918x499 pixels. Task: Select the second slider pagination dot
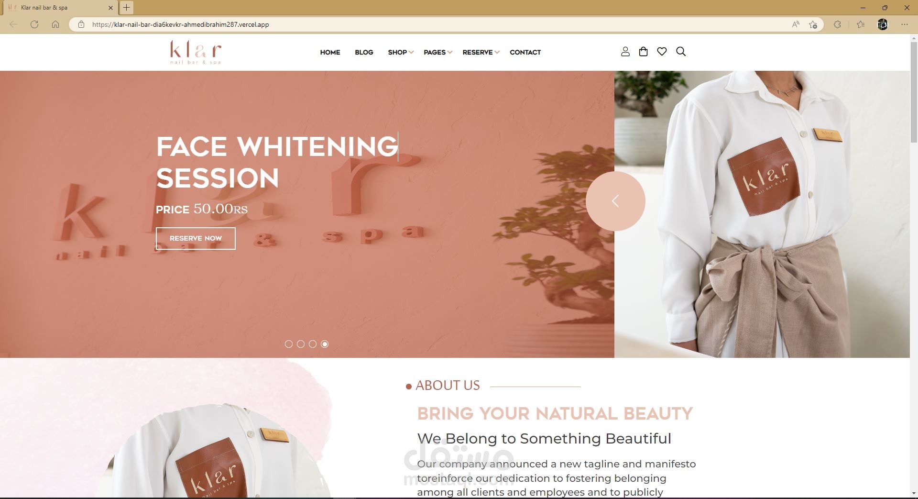point(301,344)
